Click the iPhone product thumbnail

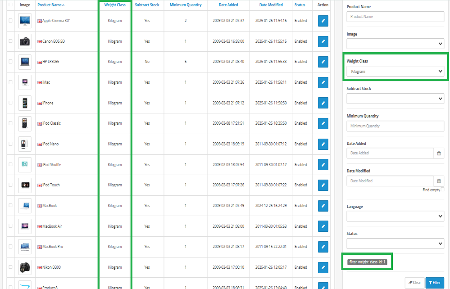coord(25,103)
